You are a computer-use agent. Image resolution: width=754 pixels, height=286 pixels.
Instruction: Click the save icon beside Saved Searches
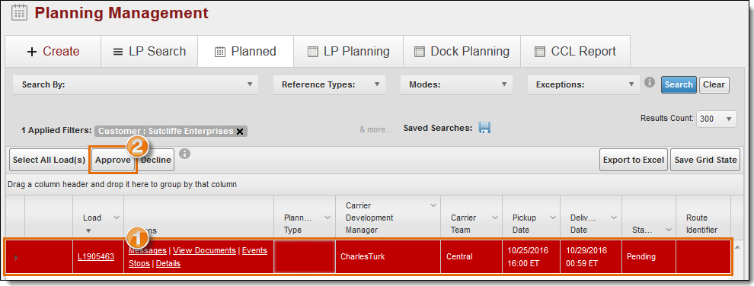point(484,128)
